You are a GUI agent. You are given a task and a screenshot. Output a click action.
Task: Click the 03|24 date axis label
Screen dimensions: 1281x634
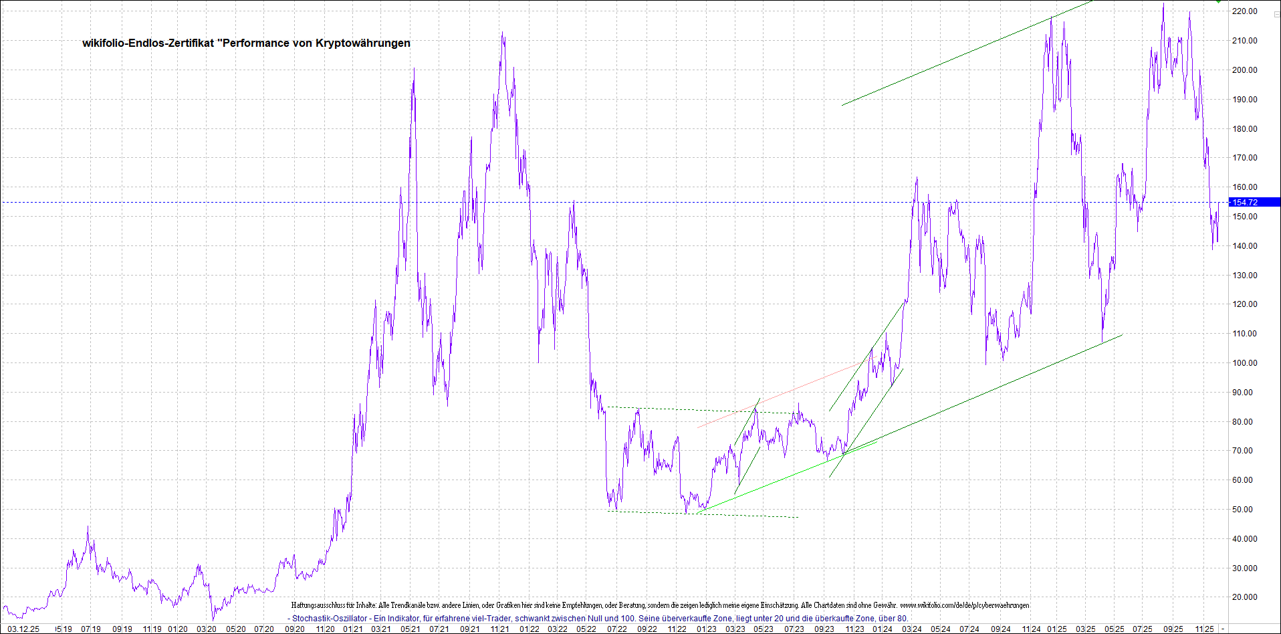pos(911,629)
